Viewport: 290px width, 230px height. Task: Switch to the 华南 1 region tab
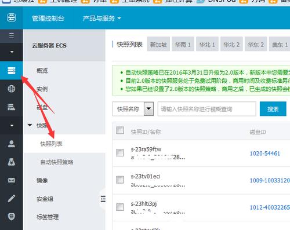coord(183,44)
